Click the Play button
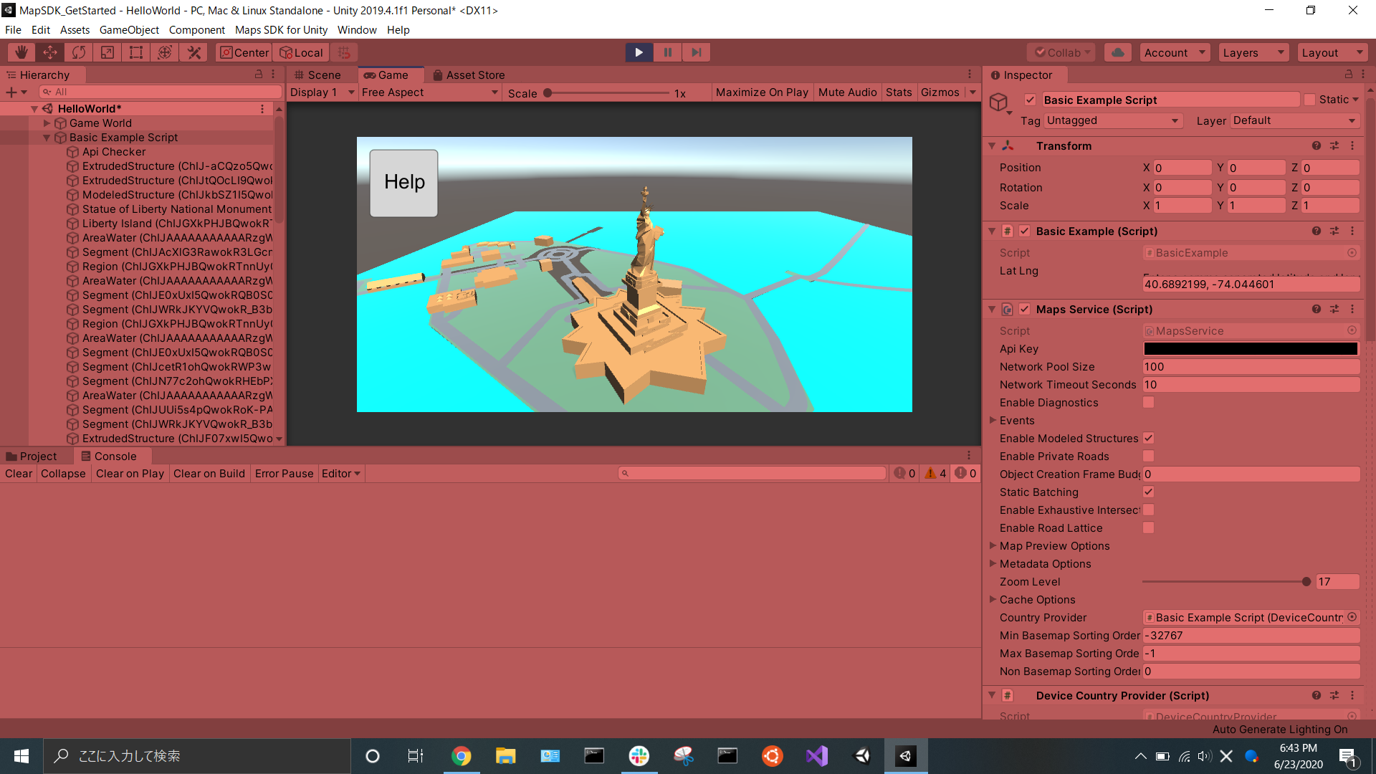This screenshot has height=774, width=1376. [x=639, y=52]
